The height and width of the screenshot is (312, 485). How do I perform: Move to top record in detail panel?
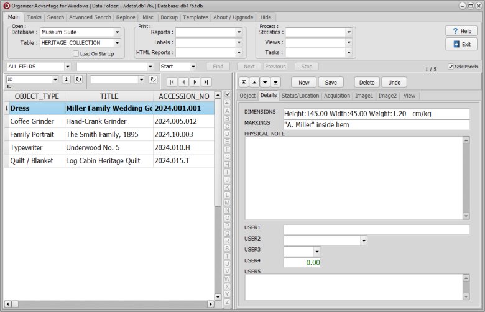pyautogui.click(x=244, y=82)
